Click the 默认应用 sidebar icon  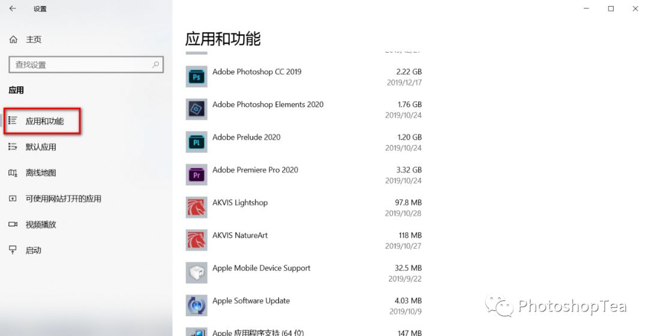(x=13, y=147)
